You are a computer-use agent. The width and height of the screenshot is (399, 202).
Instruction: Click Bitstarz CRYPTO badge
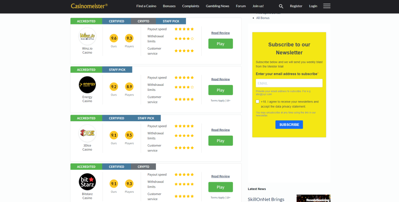tap(143, 167)
